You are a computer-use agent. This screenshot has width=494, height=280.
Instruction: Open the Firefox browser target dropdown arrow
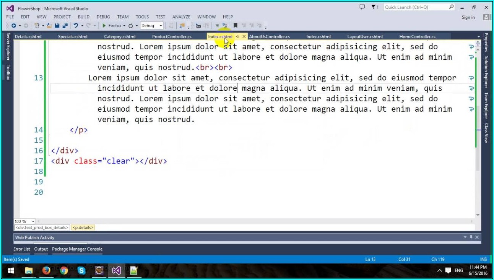click(x=124, y=26)
